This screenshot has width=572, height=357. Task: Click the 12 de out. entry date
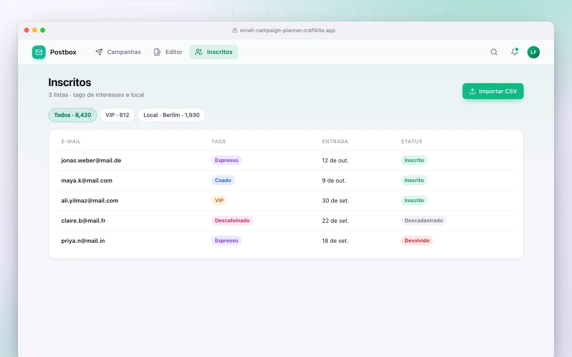tap(335, 160)
